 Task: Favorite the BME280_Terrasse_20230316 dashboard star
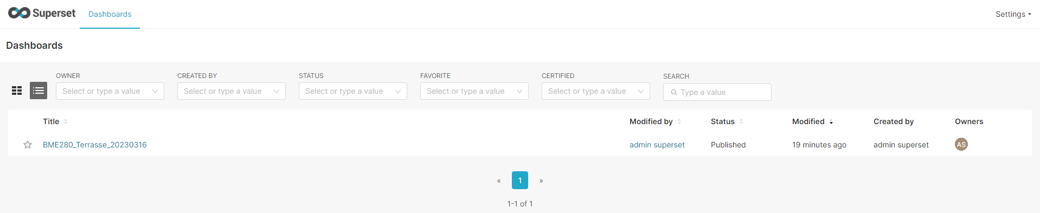coord(28,145)
